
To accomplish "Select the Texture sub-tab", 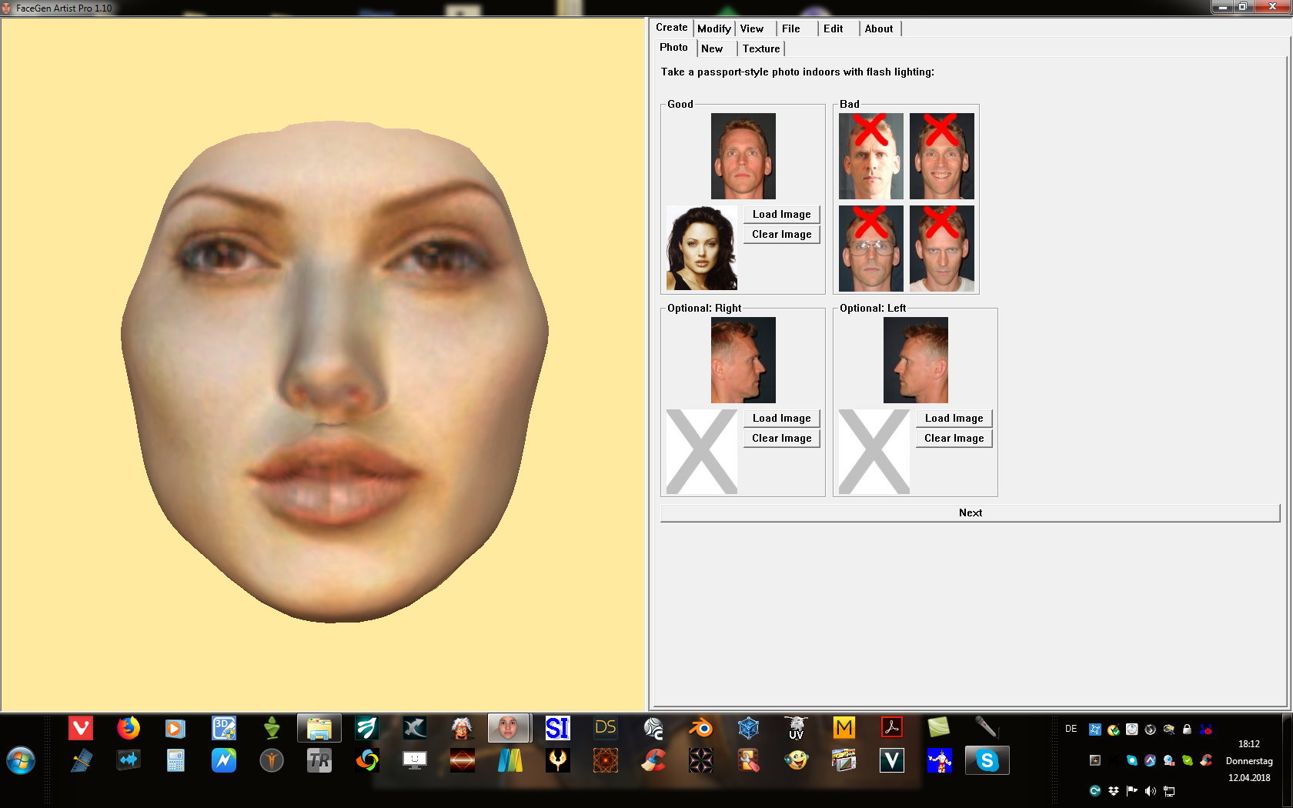I will click(x=761, y=48).
